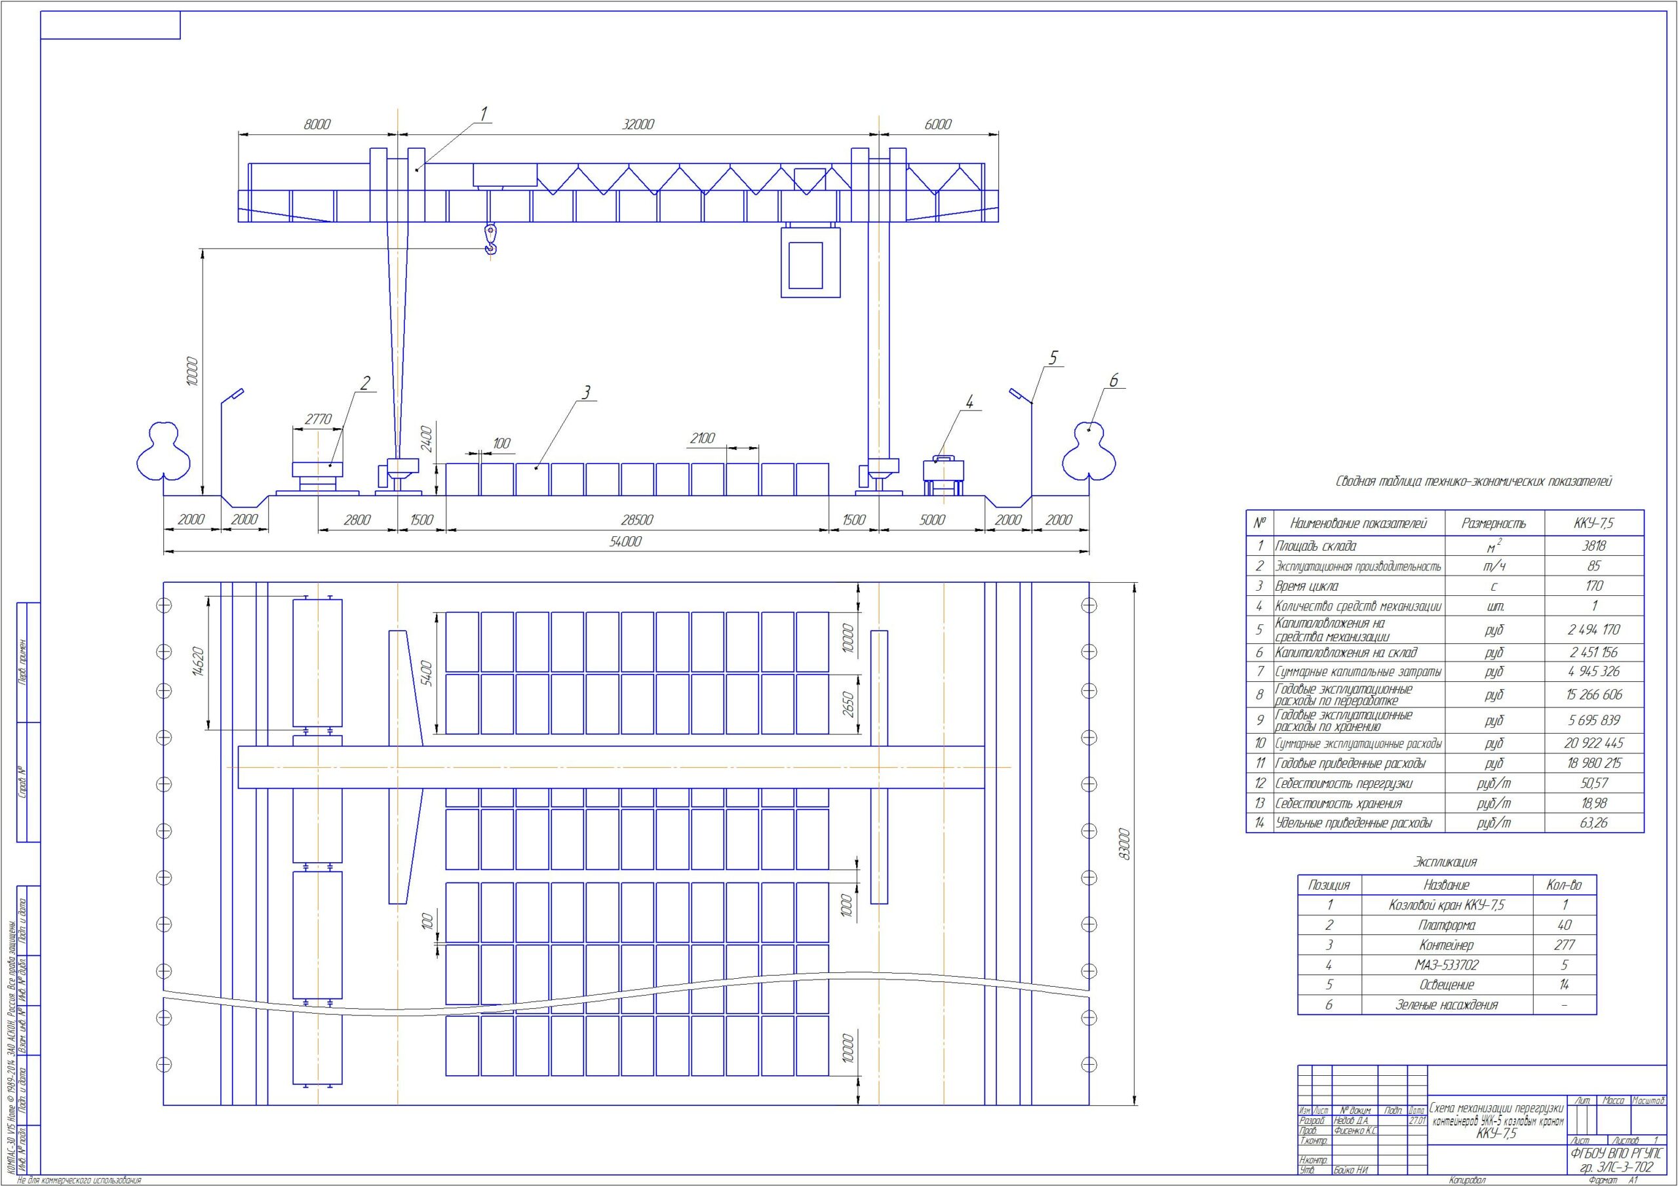Click callout number 2 for the platform

point(365,383)
